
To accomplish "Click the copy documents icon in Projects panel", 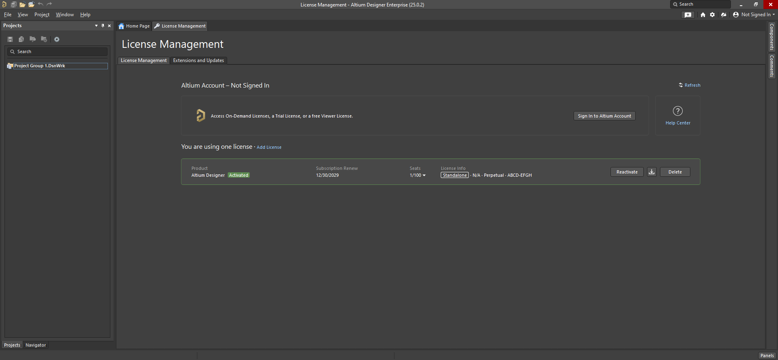I will 21,39.
